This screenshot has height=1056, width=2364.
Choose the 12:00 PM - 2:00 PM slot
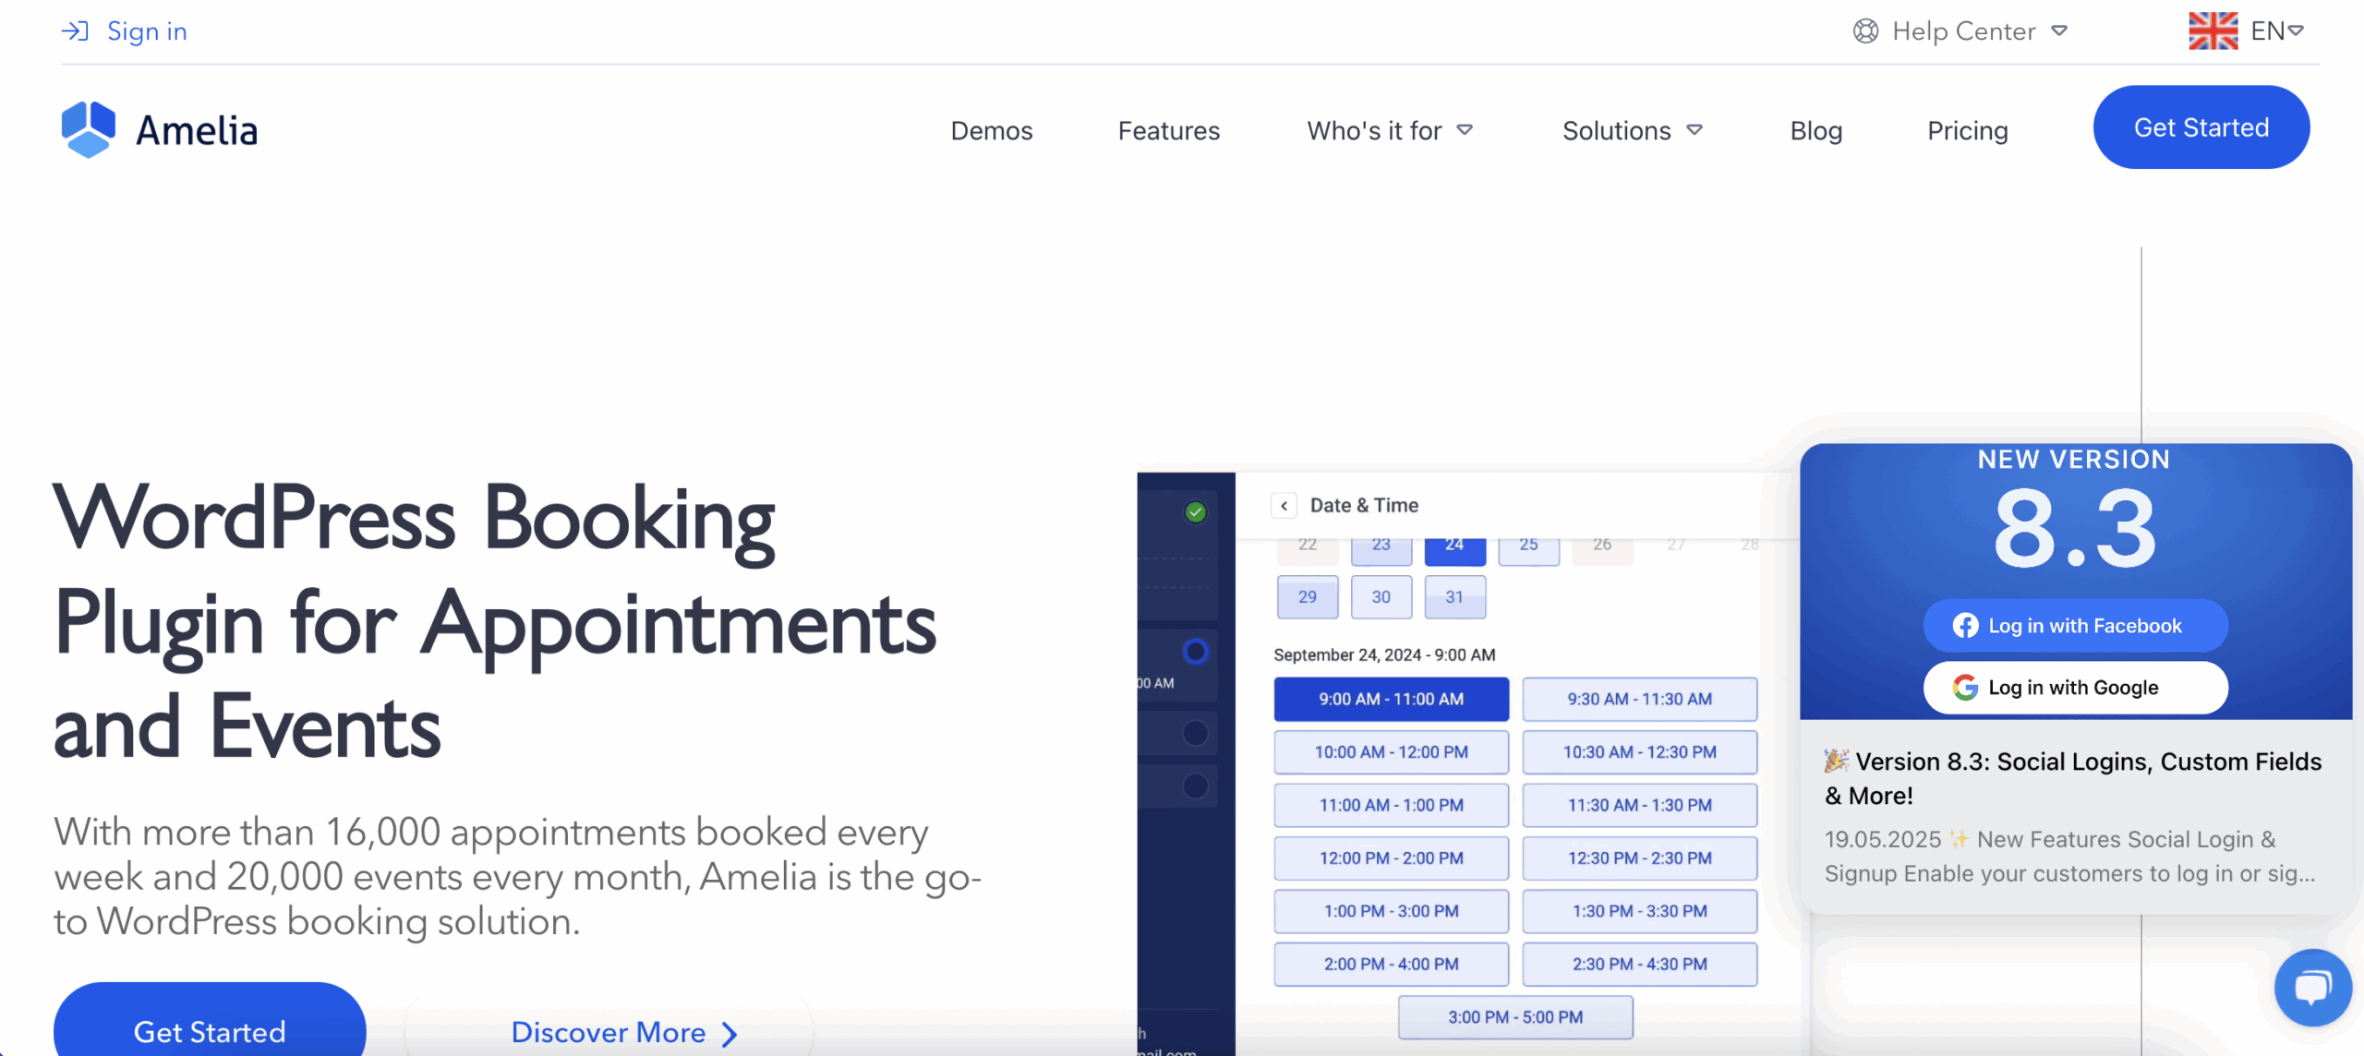click(1391, 858)
